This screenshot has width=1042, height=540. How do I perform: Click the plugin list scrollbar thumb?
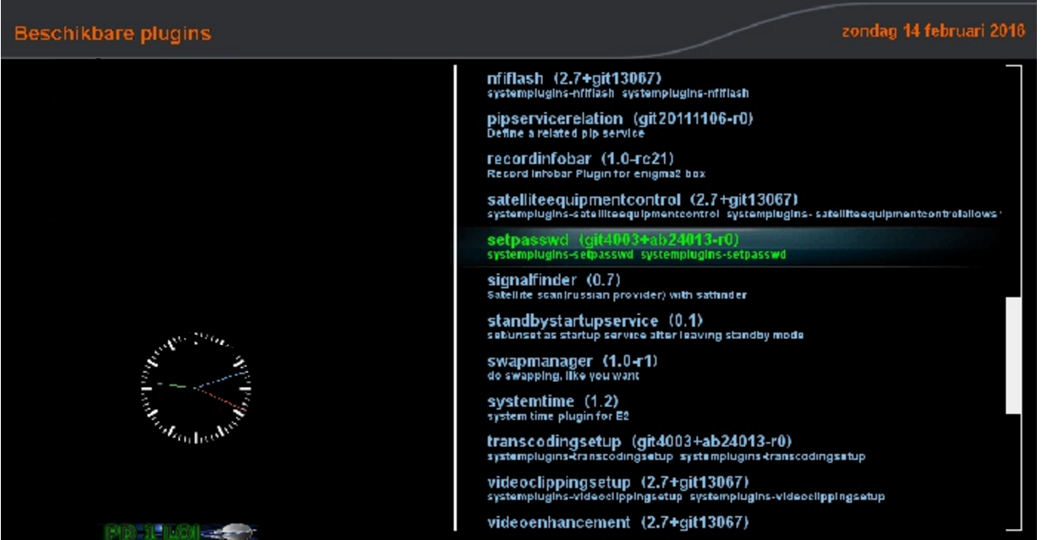[1013, 356]
